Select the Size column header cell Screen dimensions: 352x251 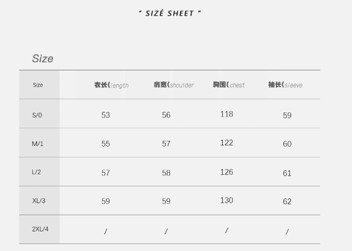coord(38,85)
